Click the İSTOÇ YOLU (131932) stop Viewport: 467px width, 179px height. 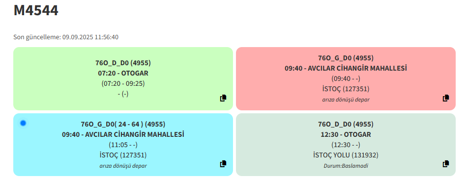click(x=346, y=155)
